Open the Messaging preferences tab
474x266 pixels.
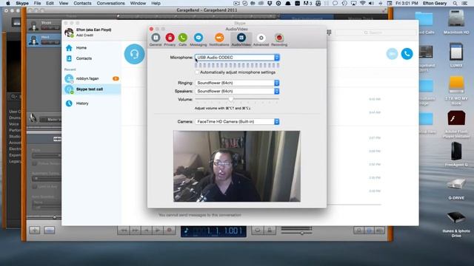198,39
